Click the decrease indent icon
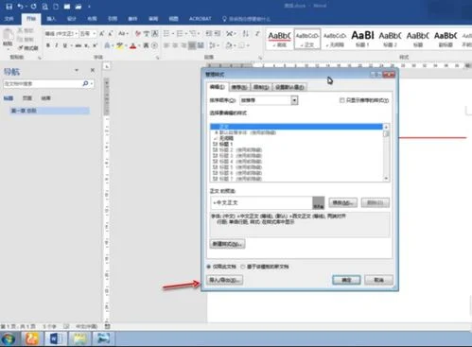Viewport: 472px width, 347px height. point(208,33)
